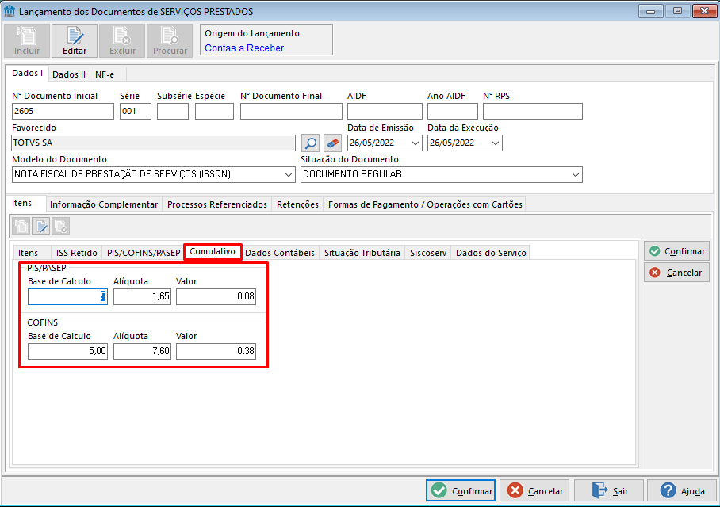Click the N° RPS field
This screenshot has height=507, width=720.
click(533, 111)
